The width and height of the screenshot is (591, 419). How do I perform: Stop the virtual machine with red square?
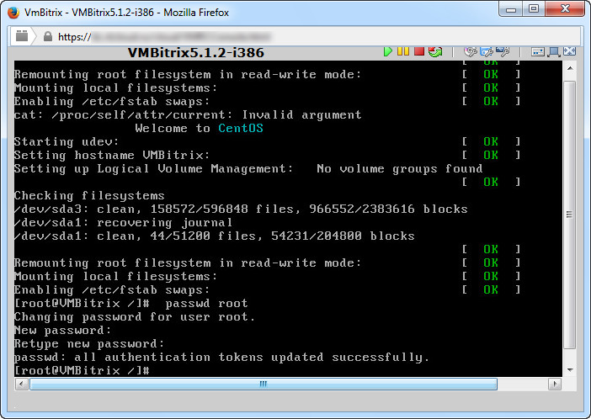418,50
